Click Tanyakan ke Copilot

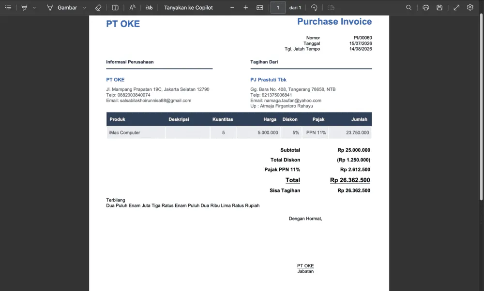(188, 7)
